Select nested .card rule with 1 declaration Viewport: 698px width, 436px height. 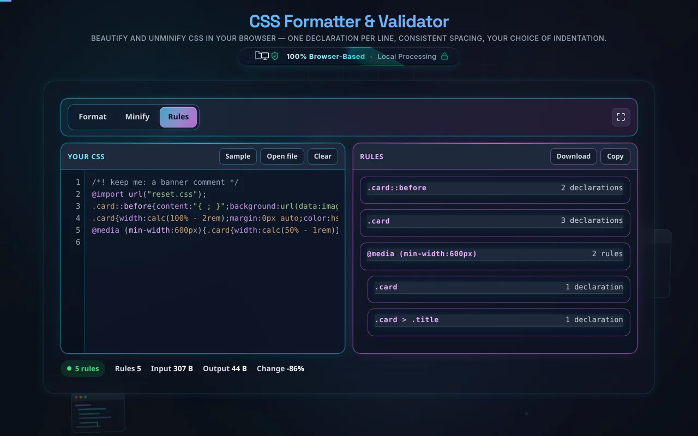click(x=499, y=289)
